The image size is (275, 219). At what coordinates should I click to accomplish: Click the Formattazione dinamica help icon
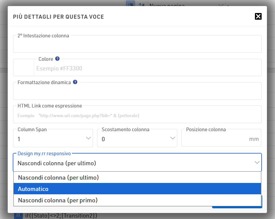(75, 82)
